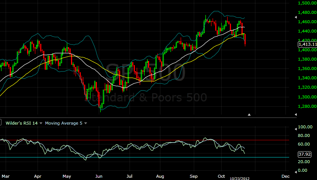
Task: Click the May month label on time axis
Action: [x=67, y=176]
